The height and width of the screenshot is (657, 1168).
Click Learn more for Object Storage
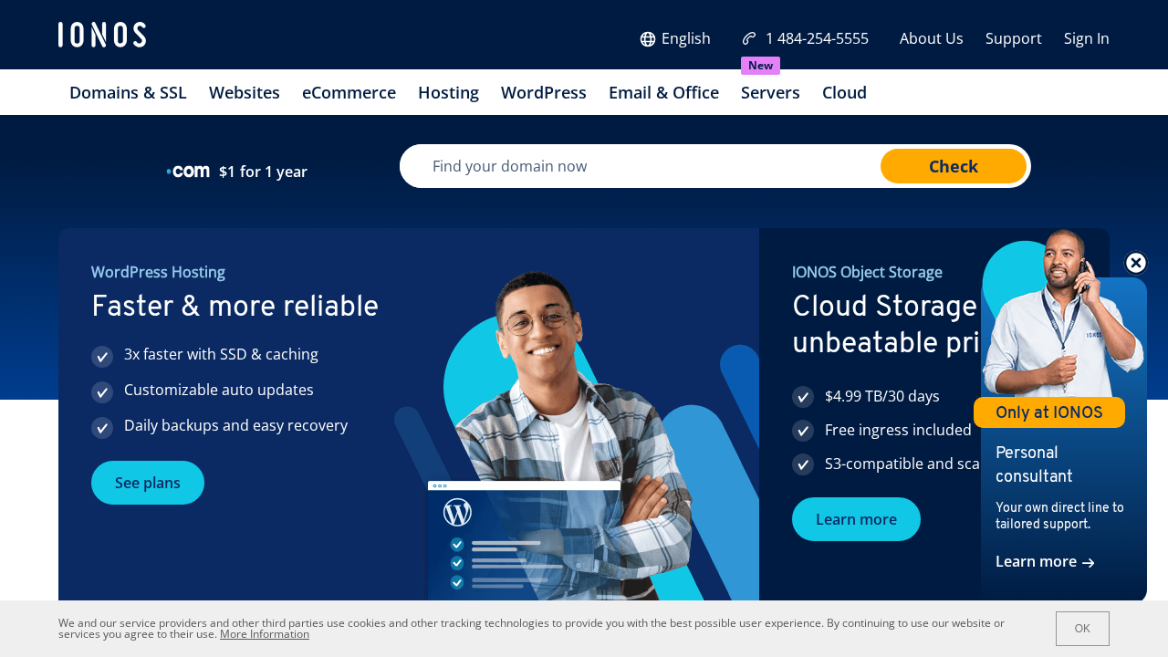pos(856,519)
